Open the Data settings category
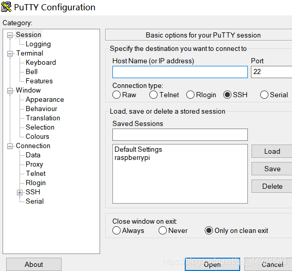The image size is (292, 271). [33, 155]
